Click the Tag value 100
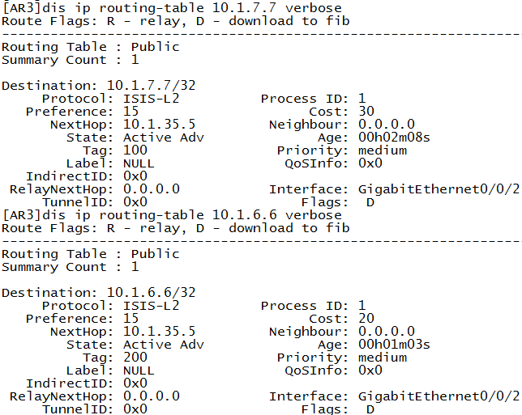The width and height of the screenshot is (522, 415). (135, 150)
